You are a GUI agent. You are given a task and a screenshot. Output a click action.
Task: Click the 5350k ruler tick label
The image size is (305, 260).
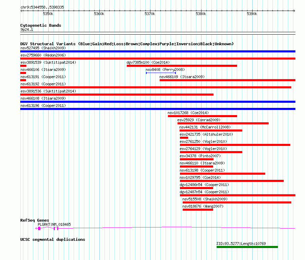[x=48, y=14]
